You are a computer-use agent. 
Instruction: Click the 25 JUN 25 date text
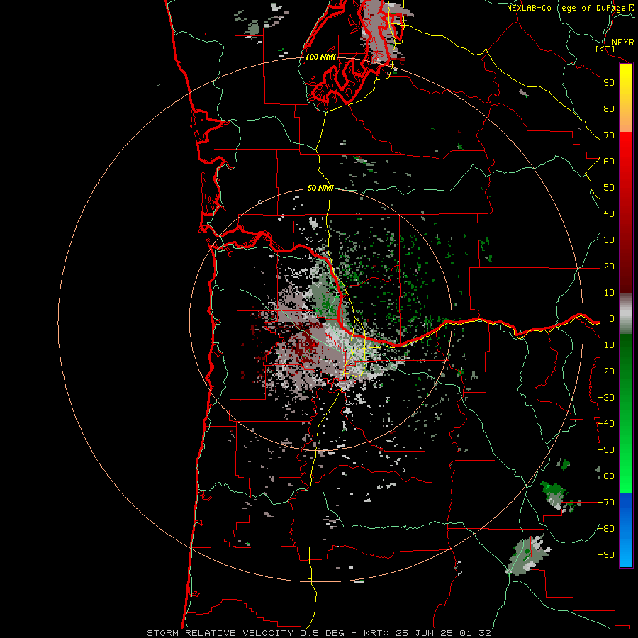pos(425,633)
